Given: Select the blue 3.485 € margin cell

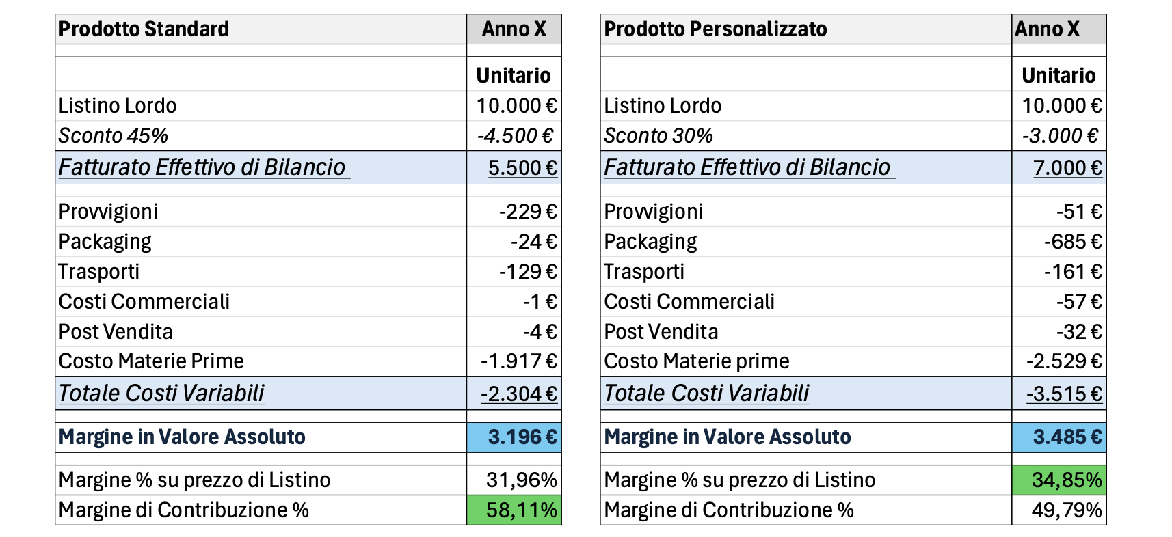Looking at the screenshot, I should tap(1067, 437).
